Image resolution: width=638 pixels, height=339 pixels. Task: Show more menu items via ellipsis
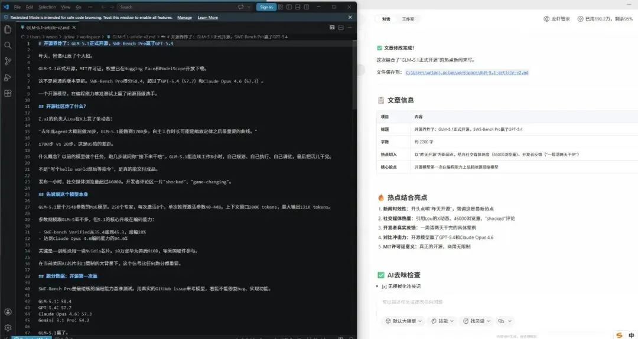[x=90, y=7]
